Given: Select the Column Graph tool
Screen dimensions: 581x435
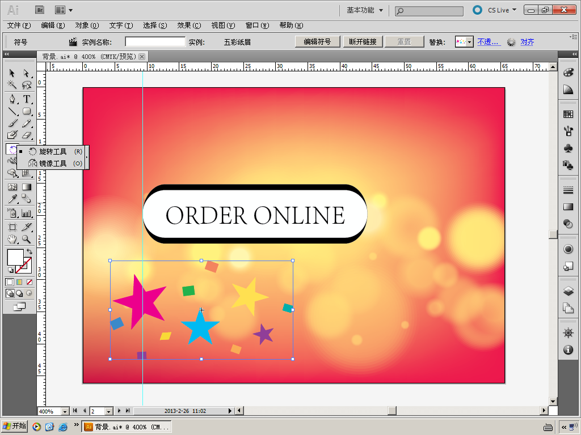Looking at the screenshot, I should 26,213.
